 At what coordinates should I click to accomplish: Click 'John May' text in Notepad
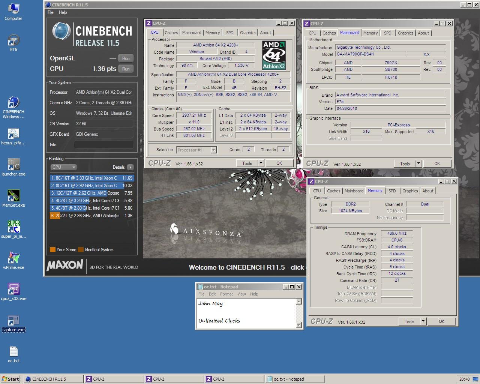coord(211,304)
